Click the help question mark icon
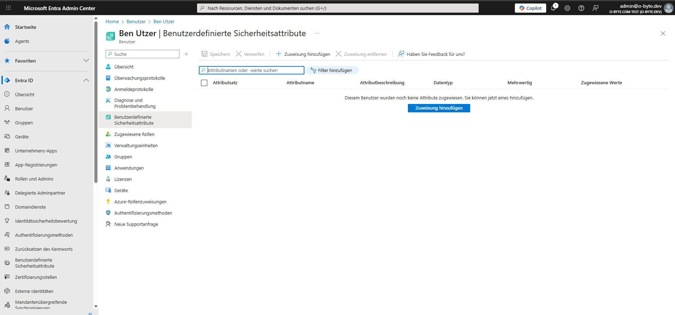 (581, 8)
